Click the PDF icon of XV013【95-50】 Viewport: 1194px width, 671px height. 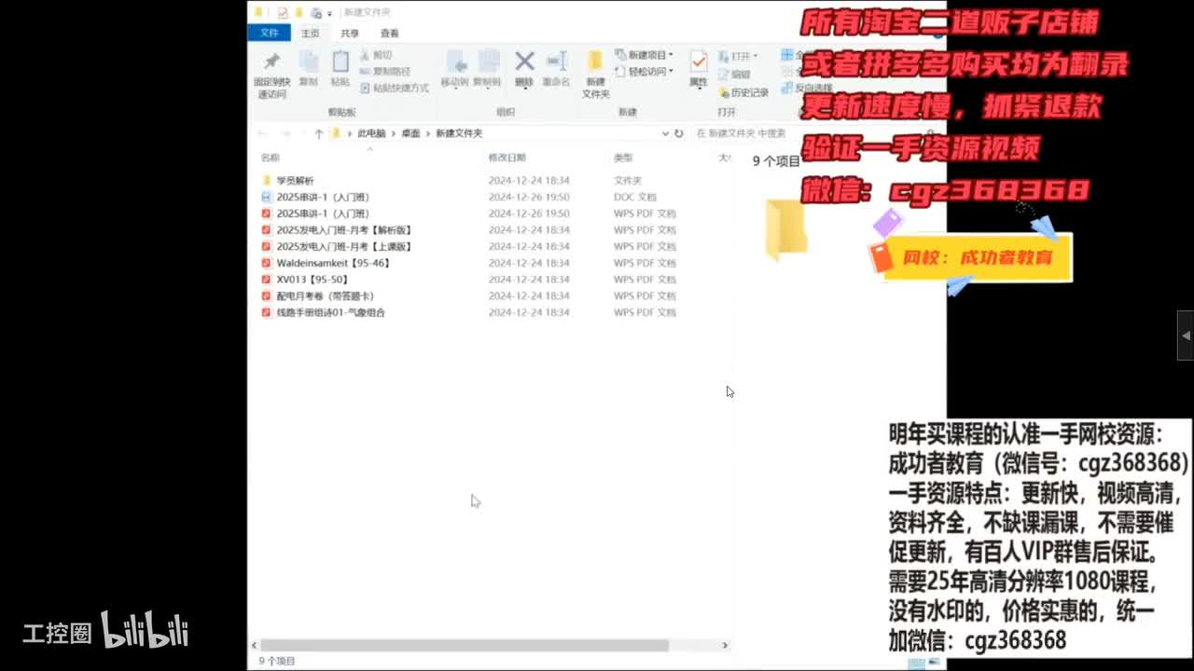click(x=267, y=280)
